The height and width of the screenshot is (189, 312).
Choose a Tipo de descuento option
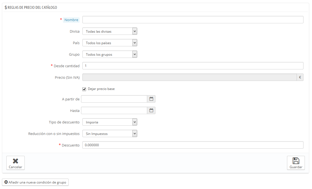click(x=110, y=122)
